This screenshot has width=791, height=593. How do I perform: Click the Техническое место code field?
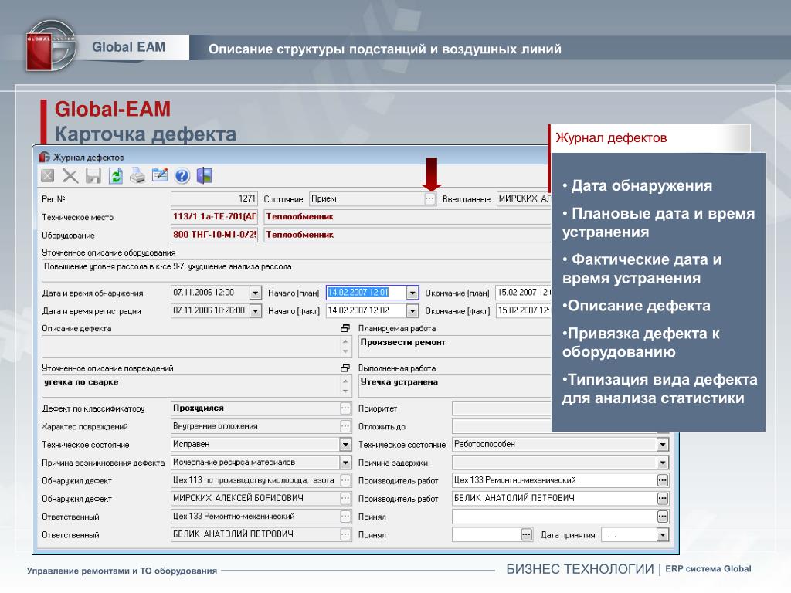click(214, 217)
